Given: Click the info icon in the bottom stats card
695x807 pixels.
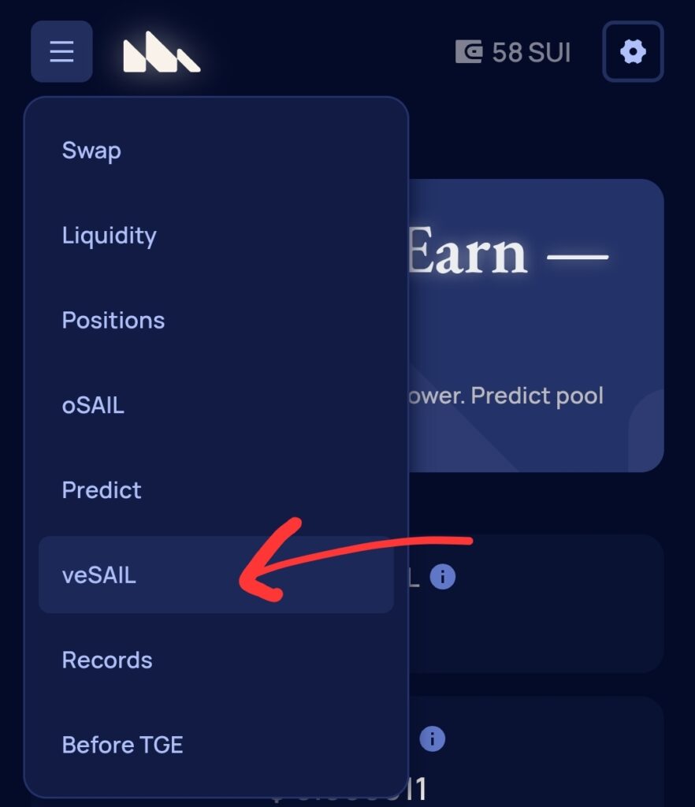Looking at the screenshot, I should tap(432, 739).
